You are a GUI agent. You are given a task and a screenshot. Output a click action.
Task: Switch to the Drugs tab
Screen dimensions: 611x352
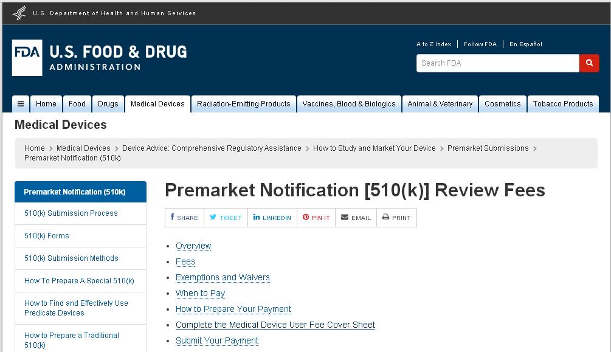(x=108, y=104)
